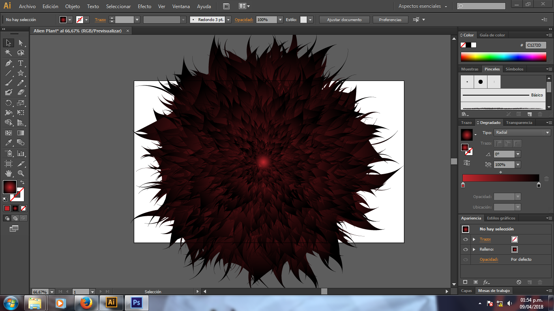Select the Hand tool
The height and width of the screenshot is (311, 554).
9,173
